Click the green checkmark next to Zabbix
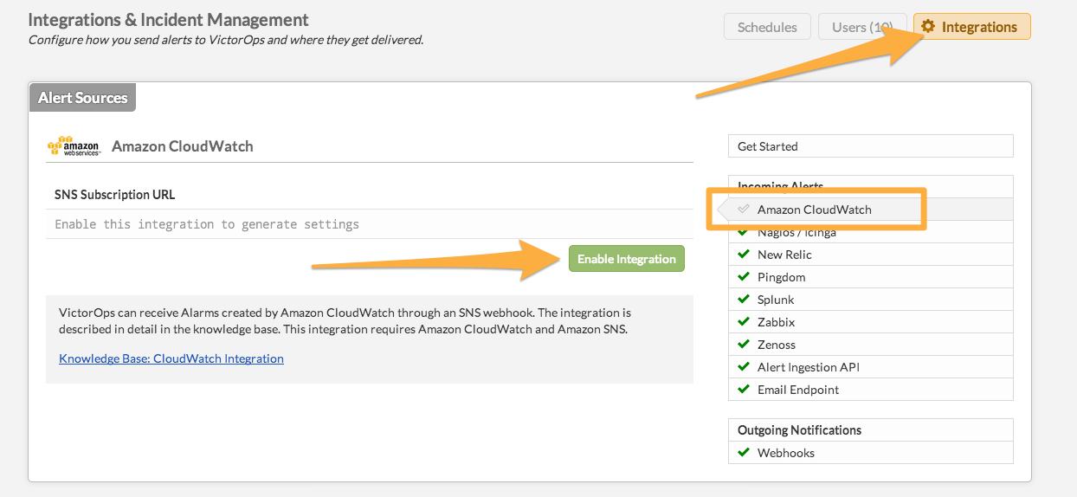The height and width of the screenshot is (497, 1077). (x=743, y=321)
